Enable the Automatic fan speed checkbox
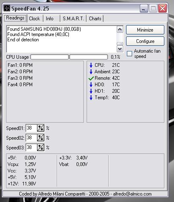 click(130, 53)
